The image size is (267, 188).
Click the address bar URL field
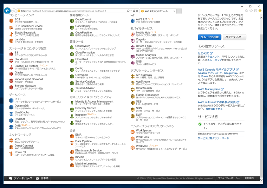coord(72,11)
